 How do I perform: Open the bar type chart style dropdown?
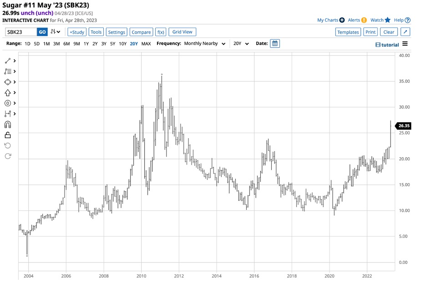tap(56, 32)
